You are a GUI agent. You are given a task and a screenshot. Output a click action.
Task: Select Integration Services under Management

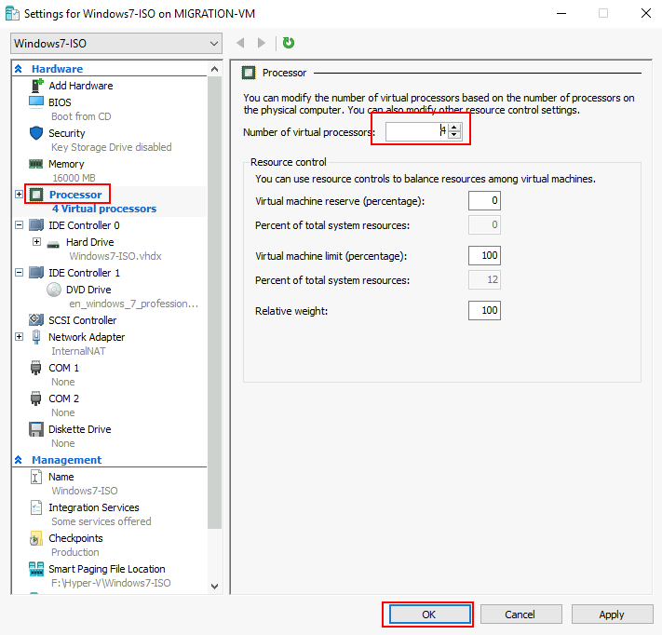click(x=93, y=507)
